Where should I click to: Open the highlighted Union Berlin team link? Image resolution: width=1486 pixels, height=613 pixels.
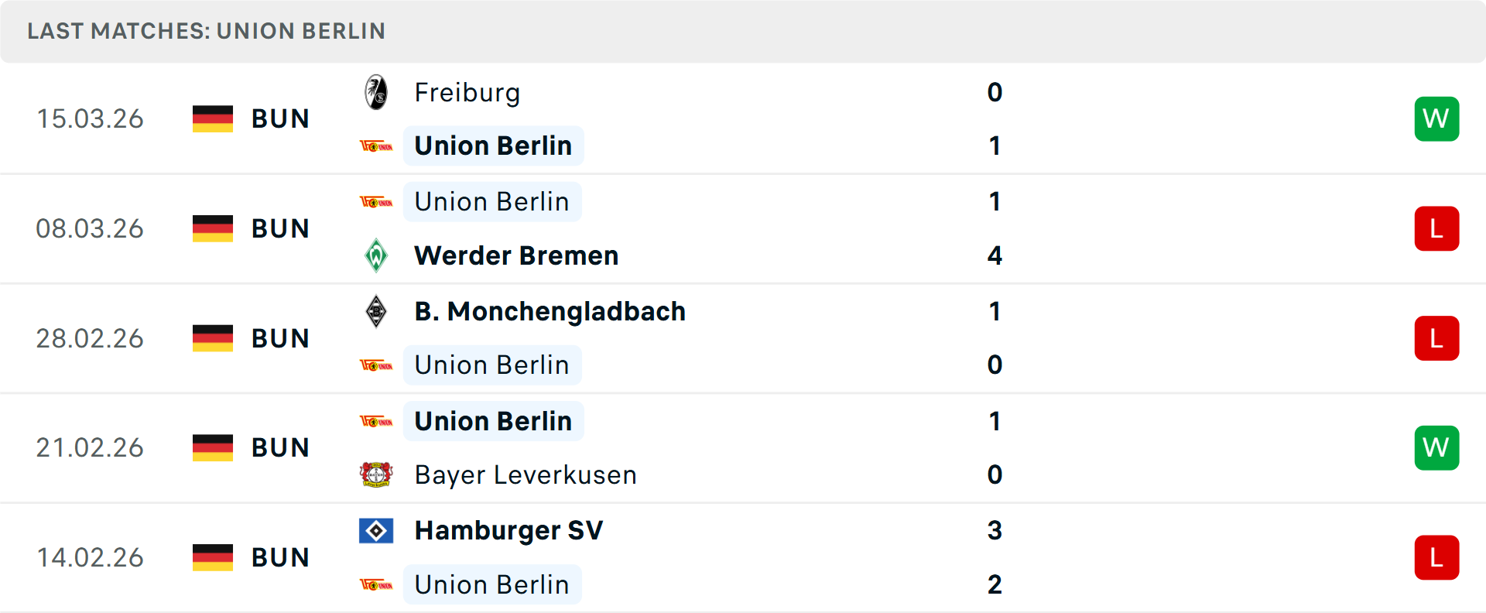493,146
